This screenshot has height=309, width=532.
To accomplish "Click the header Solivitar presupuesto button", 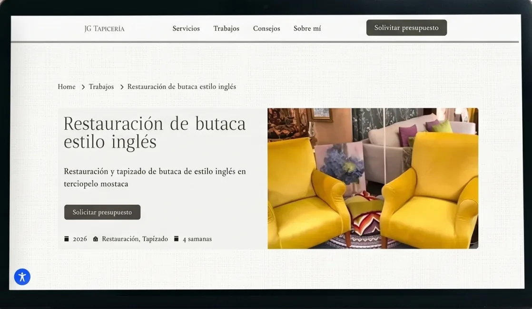I will click(x=406, y=28).
